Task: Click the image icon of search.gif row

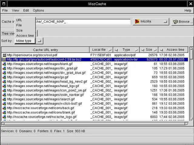Action: tap(4, 99)
